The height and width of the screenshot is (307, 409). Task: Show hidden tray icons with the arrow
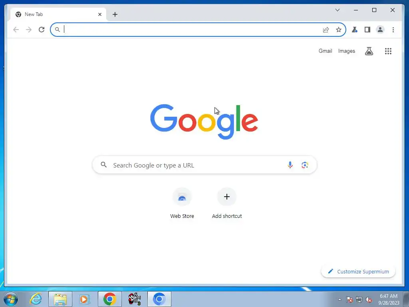340,299
